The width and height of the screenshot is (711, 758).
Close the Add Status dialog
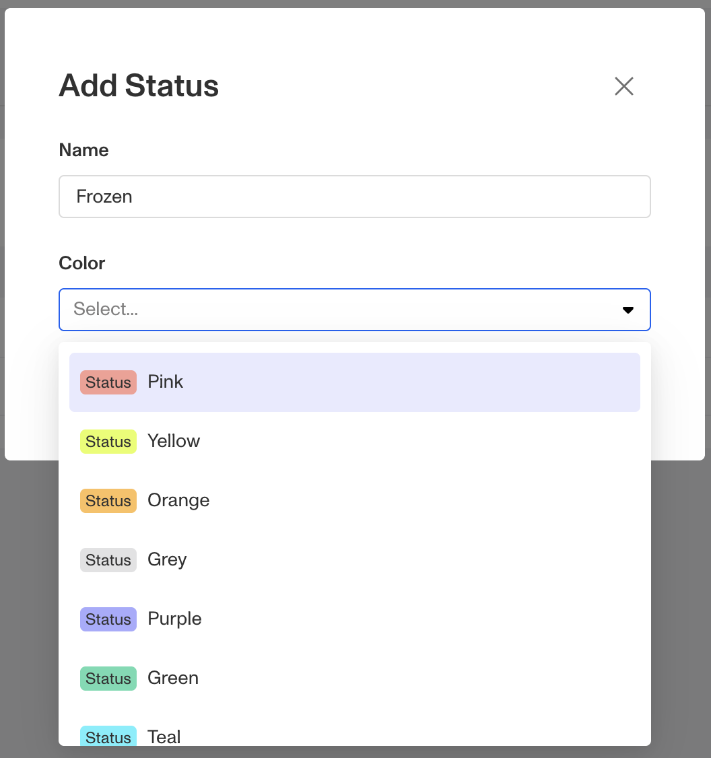click(624, 86)
